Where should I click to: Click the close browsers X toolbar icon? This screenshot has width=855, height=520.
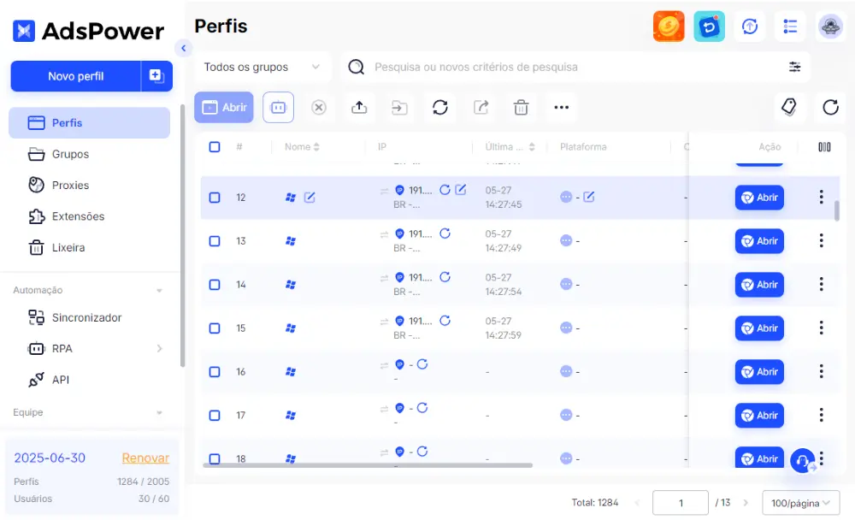tap(318, 108)
